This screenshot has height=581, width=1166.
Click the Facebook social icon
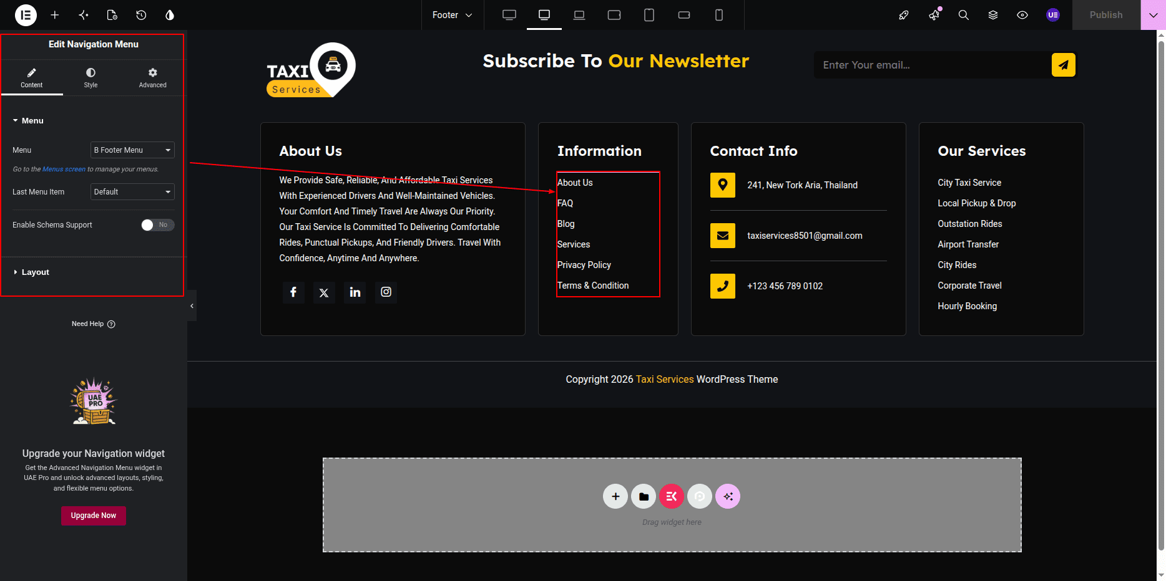click(x=293, y=292)
